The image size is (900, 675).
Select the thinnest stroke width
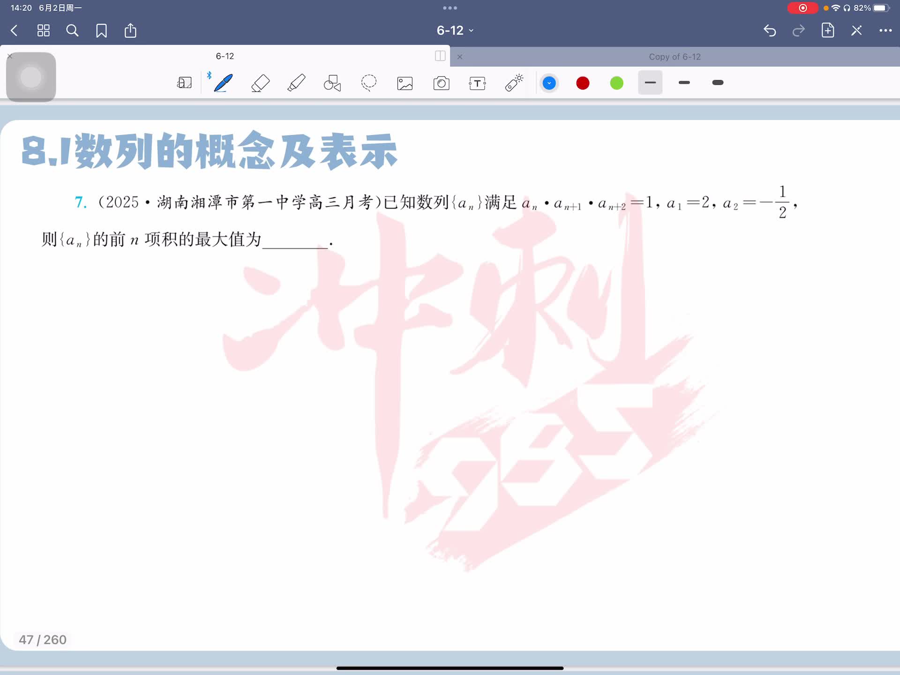(650, 82)
